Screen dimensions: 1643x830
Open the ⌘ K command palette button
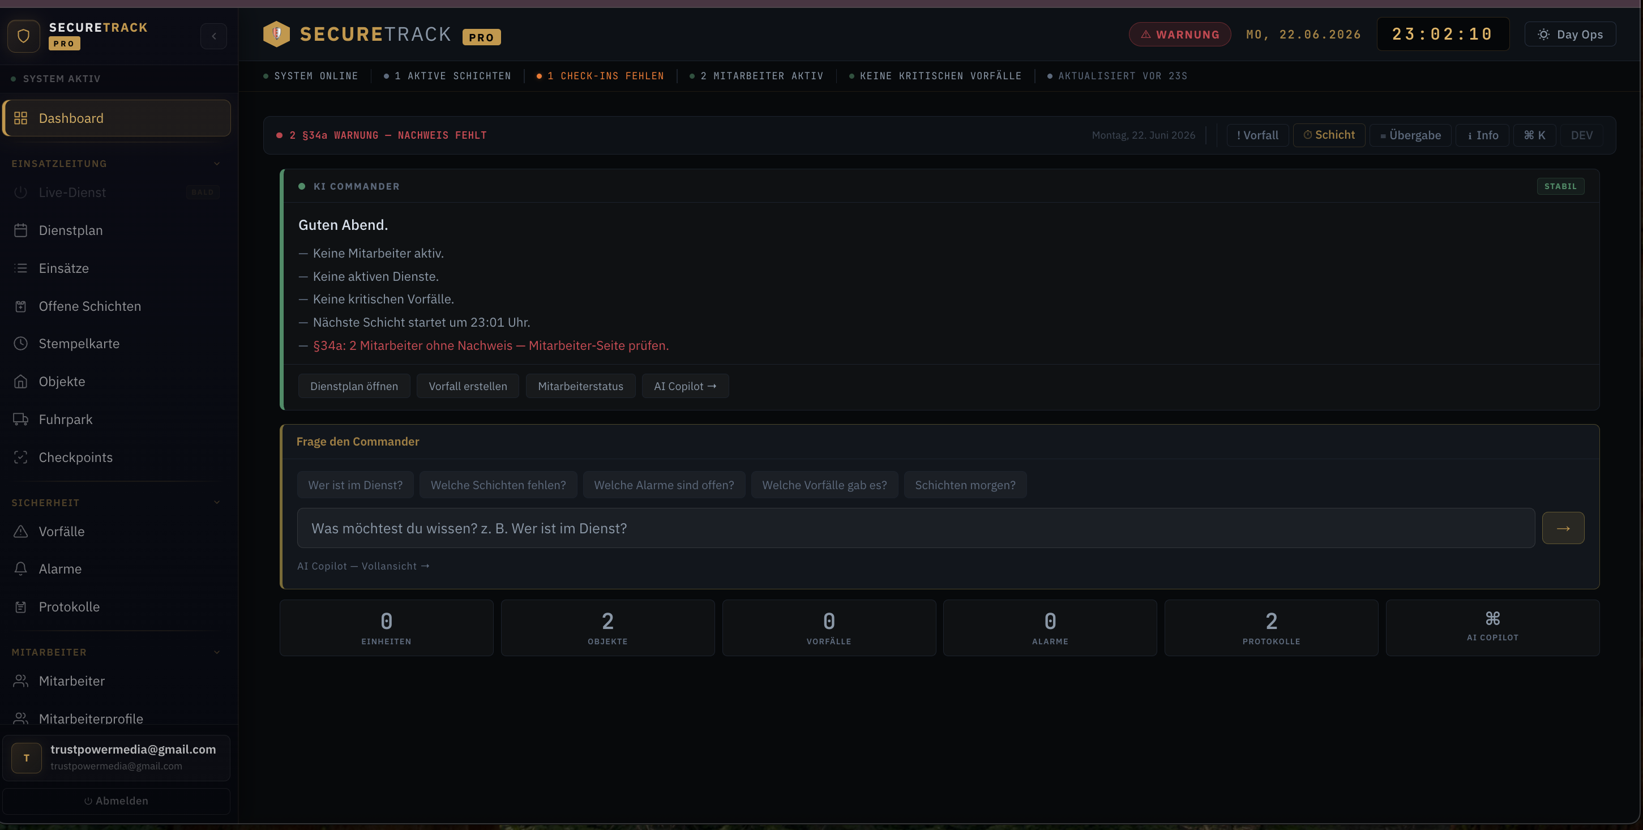coord(1534,135)
